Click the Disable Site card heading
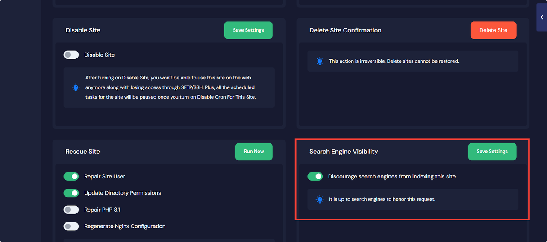 click(x=83, y=30)
